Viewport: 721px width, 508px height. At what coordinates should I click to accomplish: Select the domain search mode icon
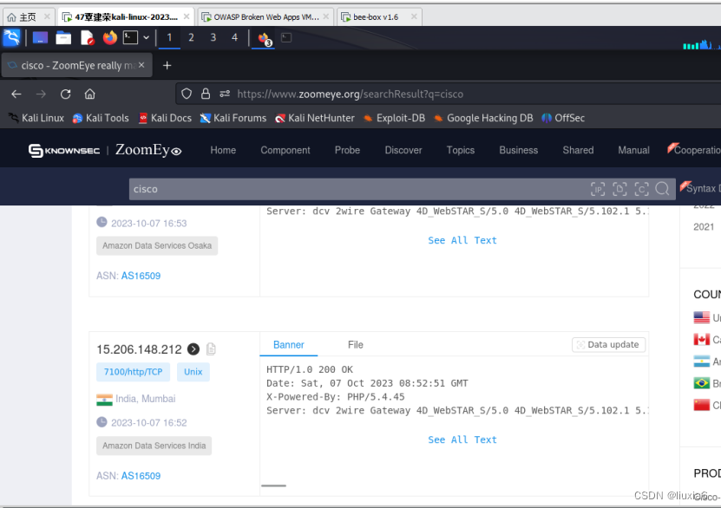[619, 189]
